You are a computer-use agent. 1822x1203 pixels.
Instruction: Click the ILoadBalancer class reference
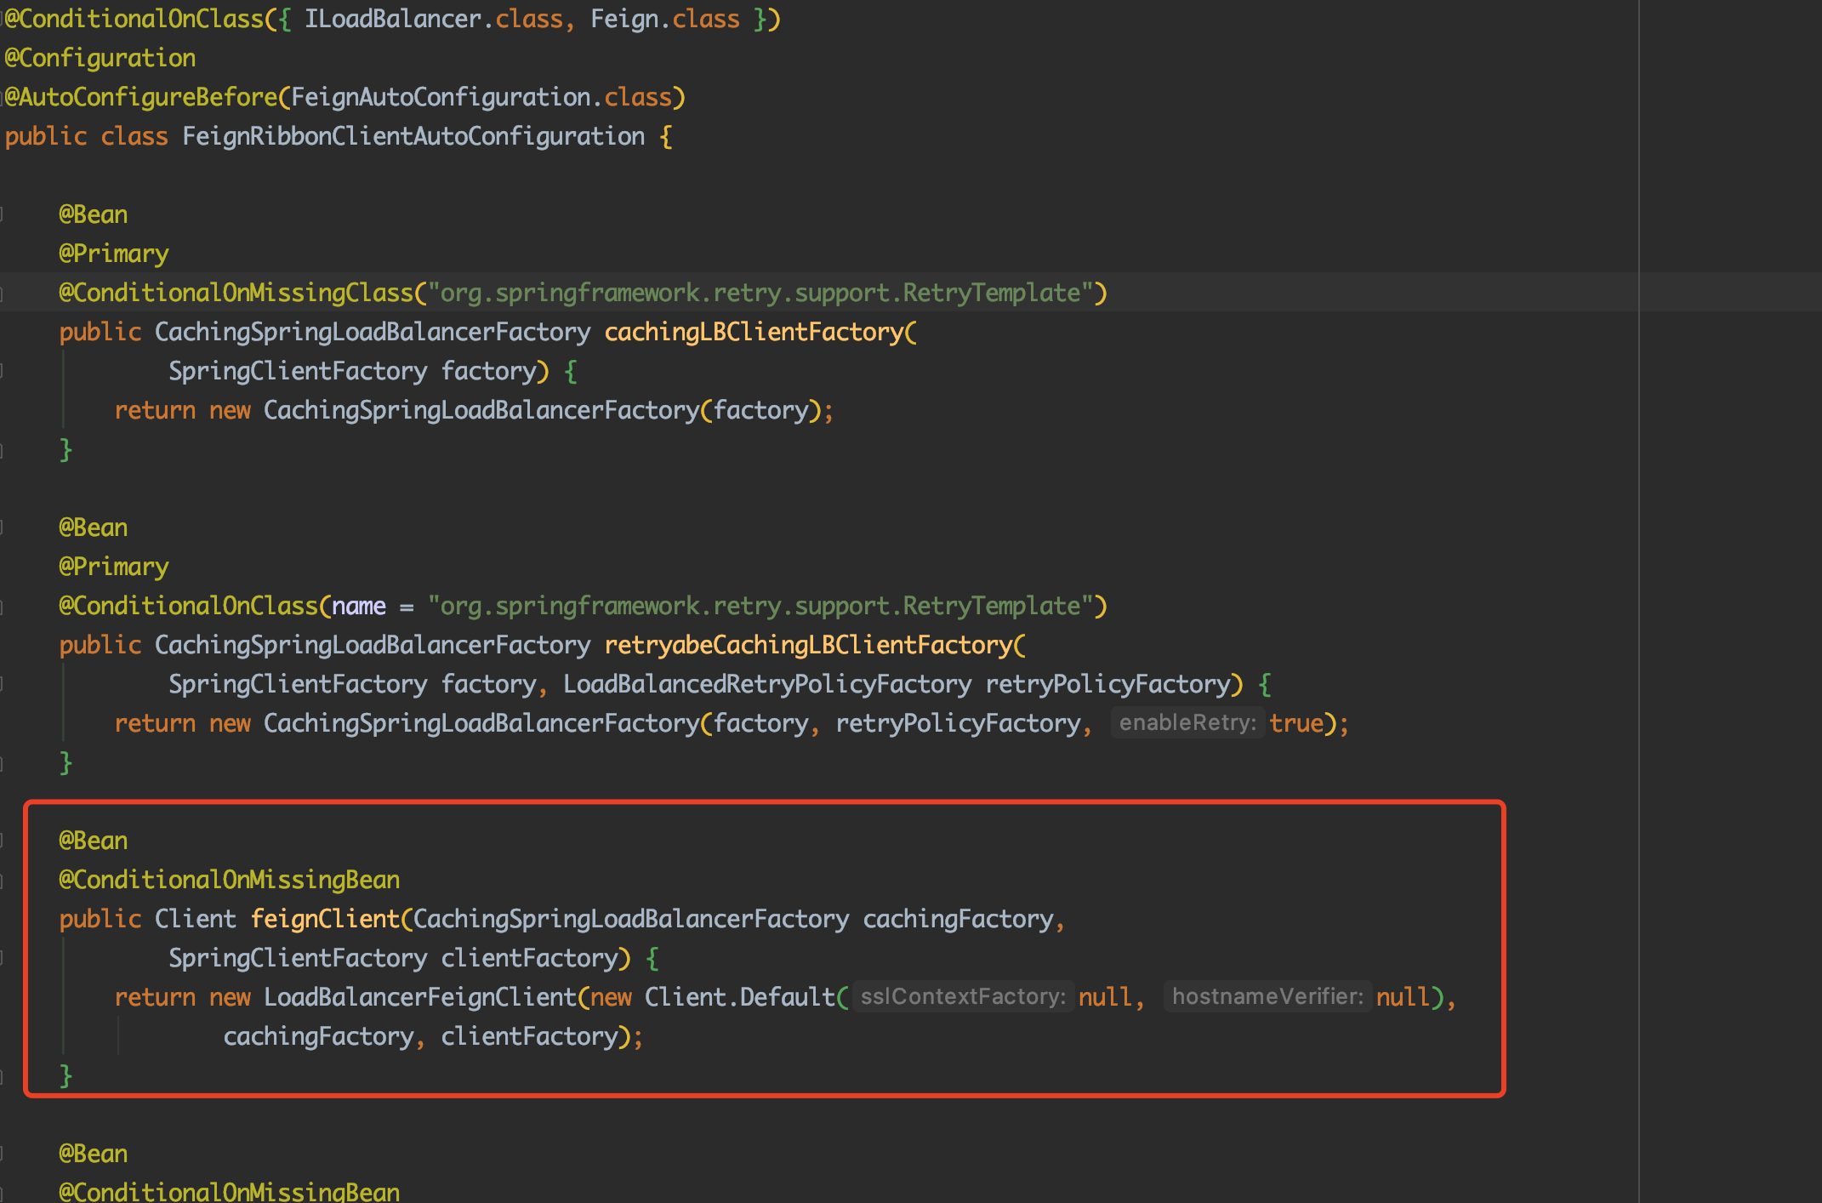393,19
